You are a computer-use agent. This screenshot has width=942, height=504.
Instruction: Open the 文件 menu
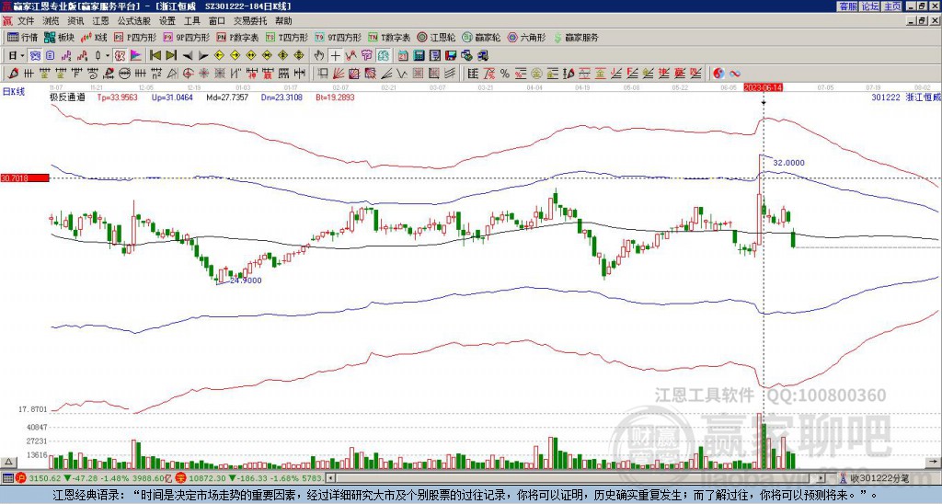click(26, 21)
